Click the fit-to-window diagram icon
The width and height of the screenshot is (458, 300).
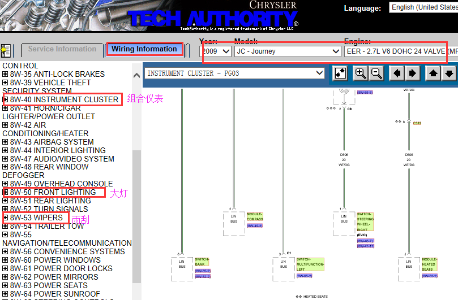pyautogui.click(x=340, y=73)
